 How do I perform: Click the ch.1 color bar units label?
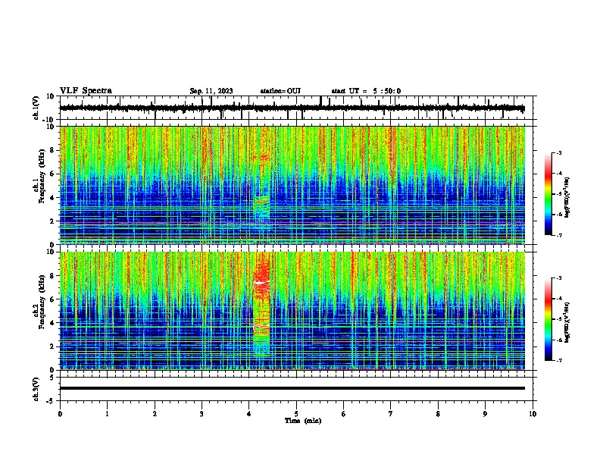(567, 197)
